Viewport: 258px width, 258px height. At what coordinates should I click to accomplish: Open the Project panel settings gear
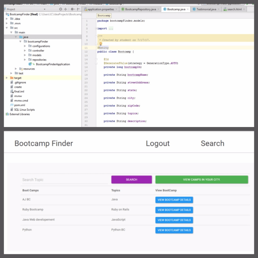pos(72,9)
